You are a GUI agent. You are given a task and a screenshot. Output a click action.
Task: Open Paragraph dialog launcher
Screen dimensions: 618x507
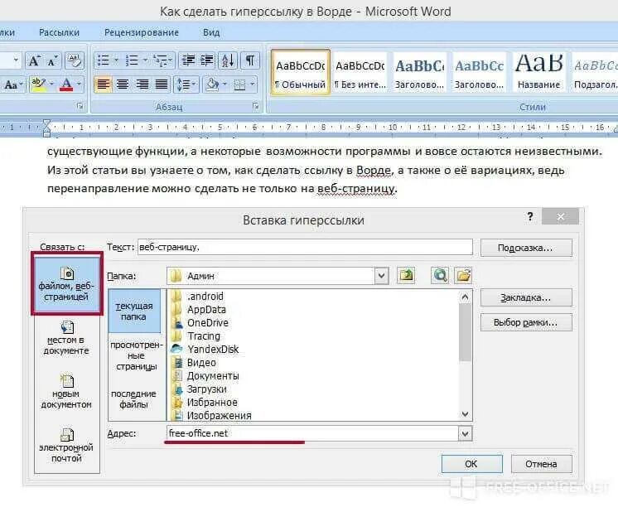256,106
